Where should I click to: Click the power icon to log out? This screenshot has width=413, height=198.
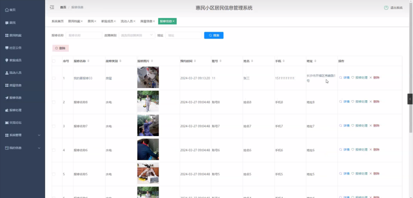click(x=386, y=7)
